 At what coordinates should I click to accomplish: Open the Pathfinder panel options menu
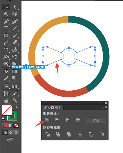point(105,107)
